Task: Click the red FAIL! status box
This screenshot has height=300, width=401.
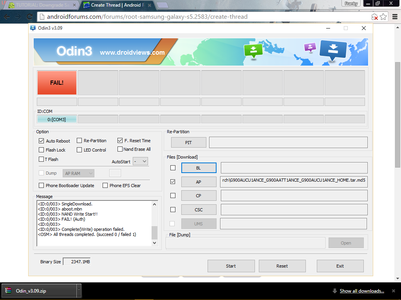Action: point(57,83)
